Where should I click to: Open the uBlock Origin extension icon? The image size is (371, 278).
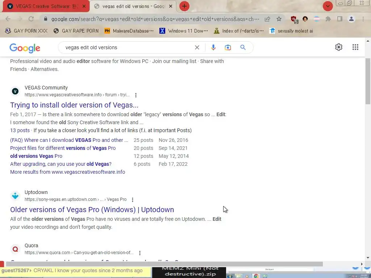click(x=294, y=19)
